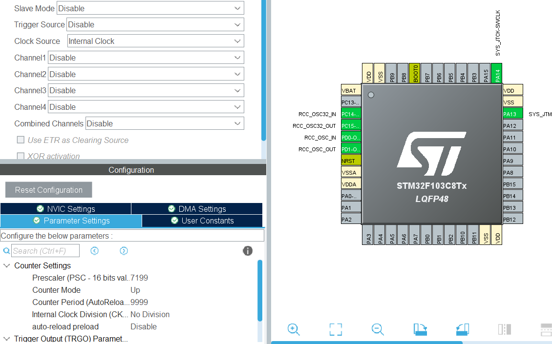Click the fit-to-screen frame icon
The width and height of the screenshot is (552, 344).
(336, 329)
